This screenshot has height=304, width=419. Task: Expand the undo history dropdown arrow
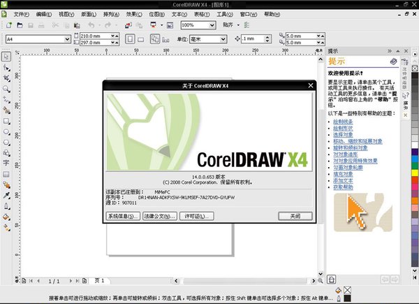[x=99, y=25]
